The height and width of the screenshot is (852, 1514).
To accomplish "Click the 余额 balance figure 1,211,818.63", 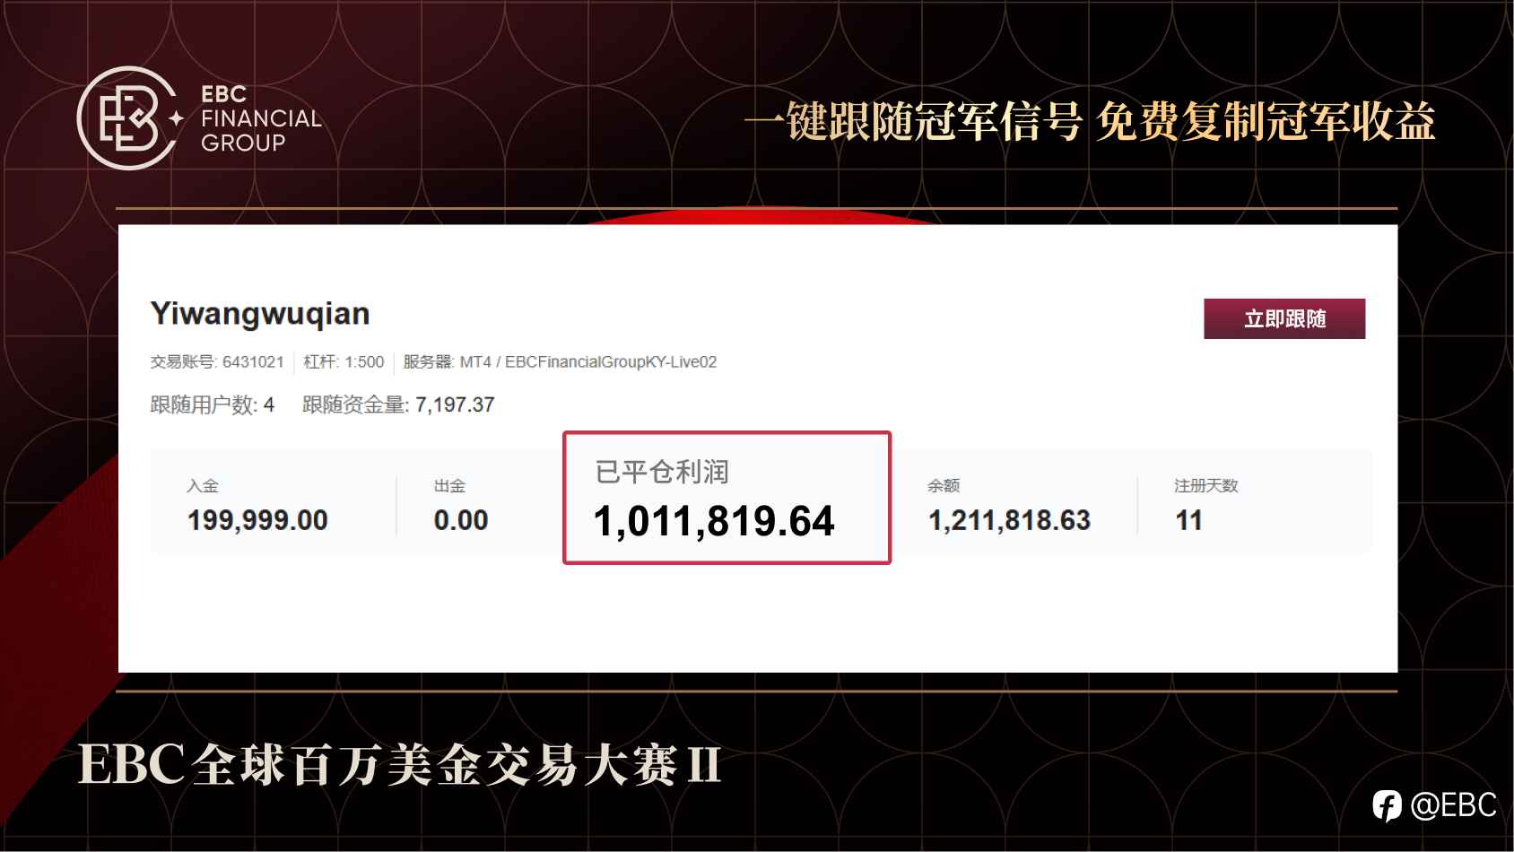I will pos(1009,520).
